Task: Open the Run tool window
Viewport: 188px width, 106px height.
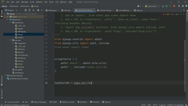Action: click(x=25, y=102)
